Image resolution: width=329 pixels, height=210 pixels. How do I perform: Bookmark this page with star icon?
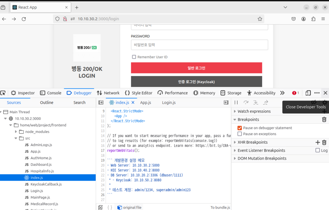[260, 19]
